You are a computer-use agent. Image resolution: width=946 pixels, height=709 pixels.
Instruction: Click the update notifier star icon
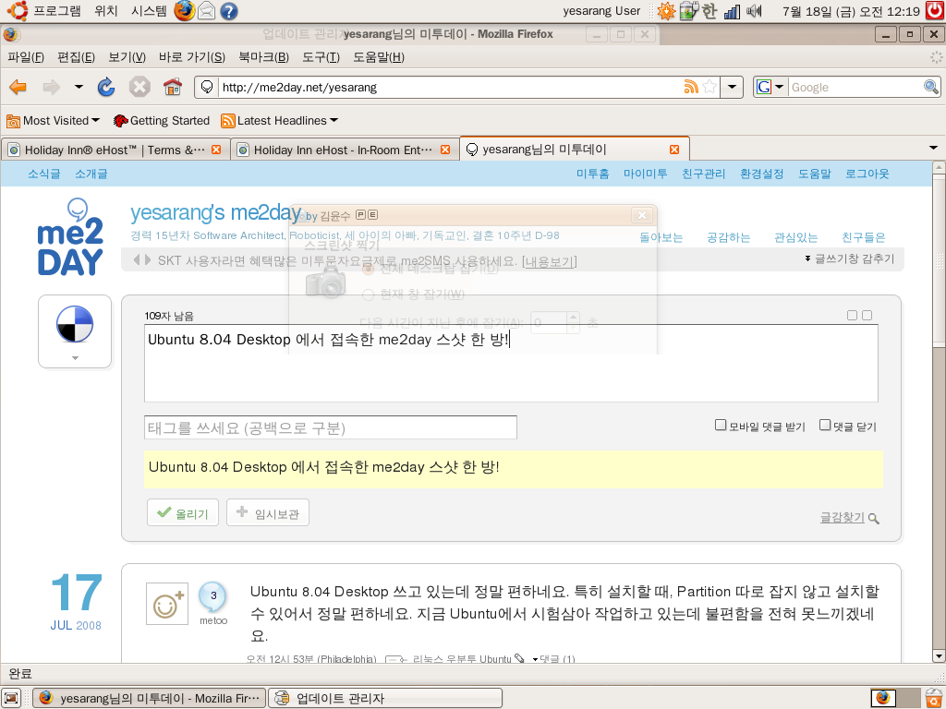point(666,11)
